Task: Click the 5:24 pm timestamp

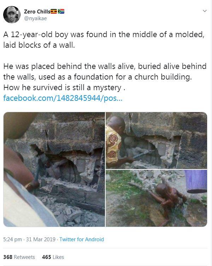Action: tap(12, 239)
